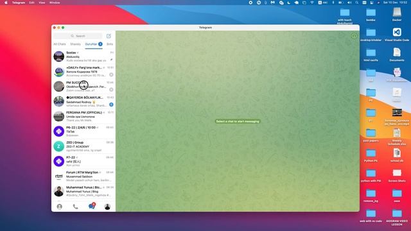Open the Apple menu
The width and height of the screenshot is (411, 231).
[6, 3]
